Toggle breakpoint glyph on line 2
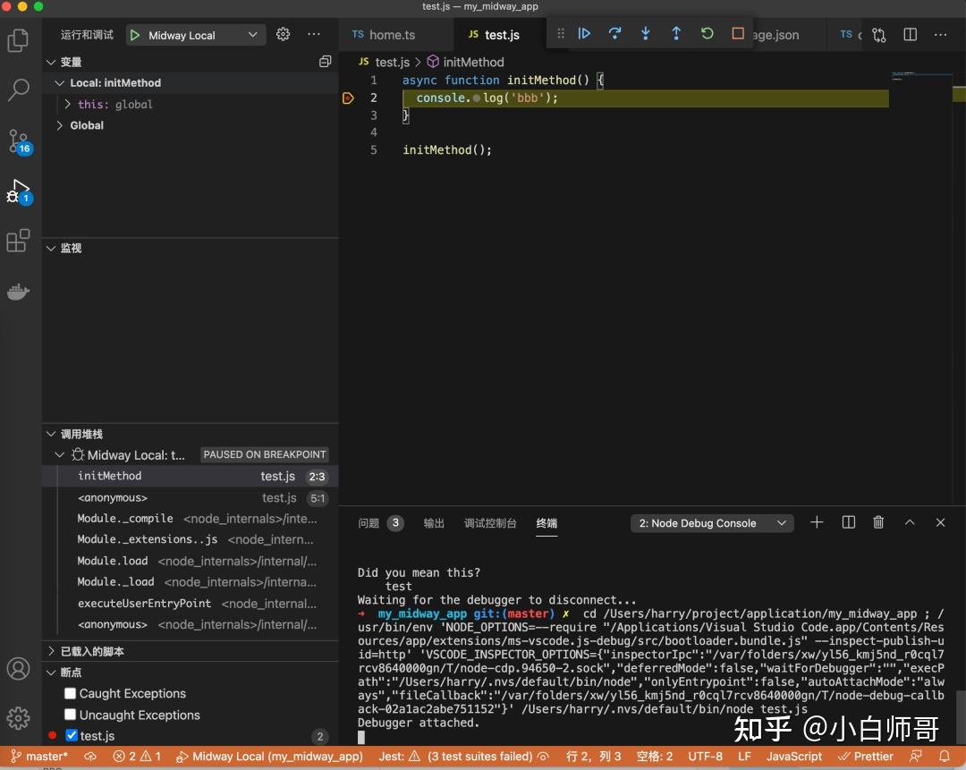 pyautogui.click(x=348, y=98)
